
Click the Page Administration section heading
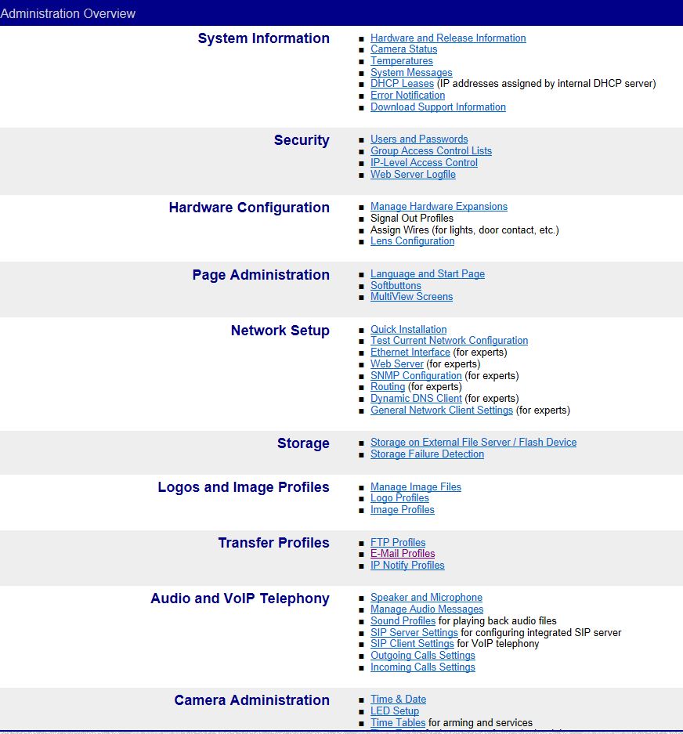pyautogui.click(x=261, y=275)
